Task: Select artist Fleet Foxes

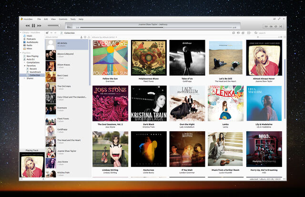Action: pos(67,120)
